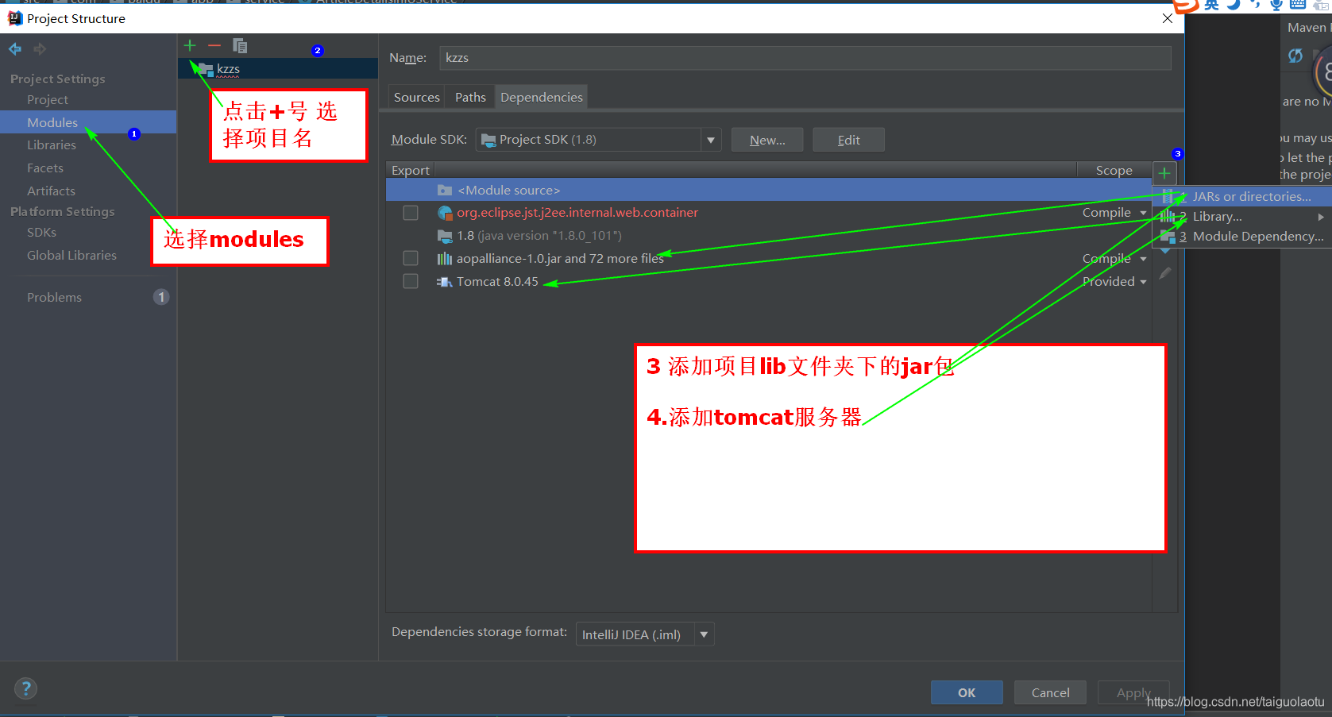Viewport: 1332px width, 717px height.
Task: Select Artifacts in Project Settings
Action: 51,191
